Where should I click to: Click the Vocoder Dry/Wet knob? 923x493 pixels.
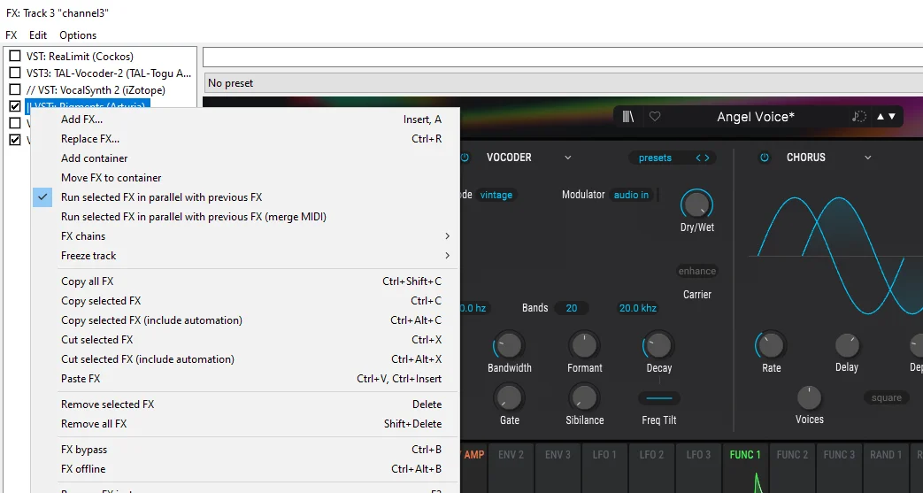[697, 204]
